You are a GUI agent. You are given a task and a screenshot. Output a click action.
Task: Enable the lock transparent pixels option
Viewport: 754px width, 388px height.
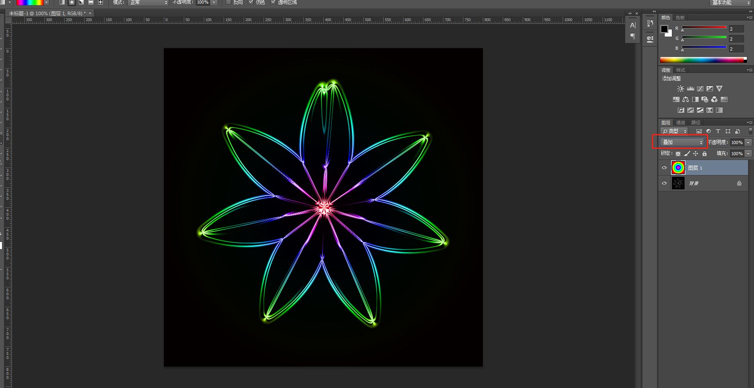tap(678, 154)
